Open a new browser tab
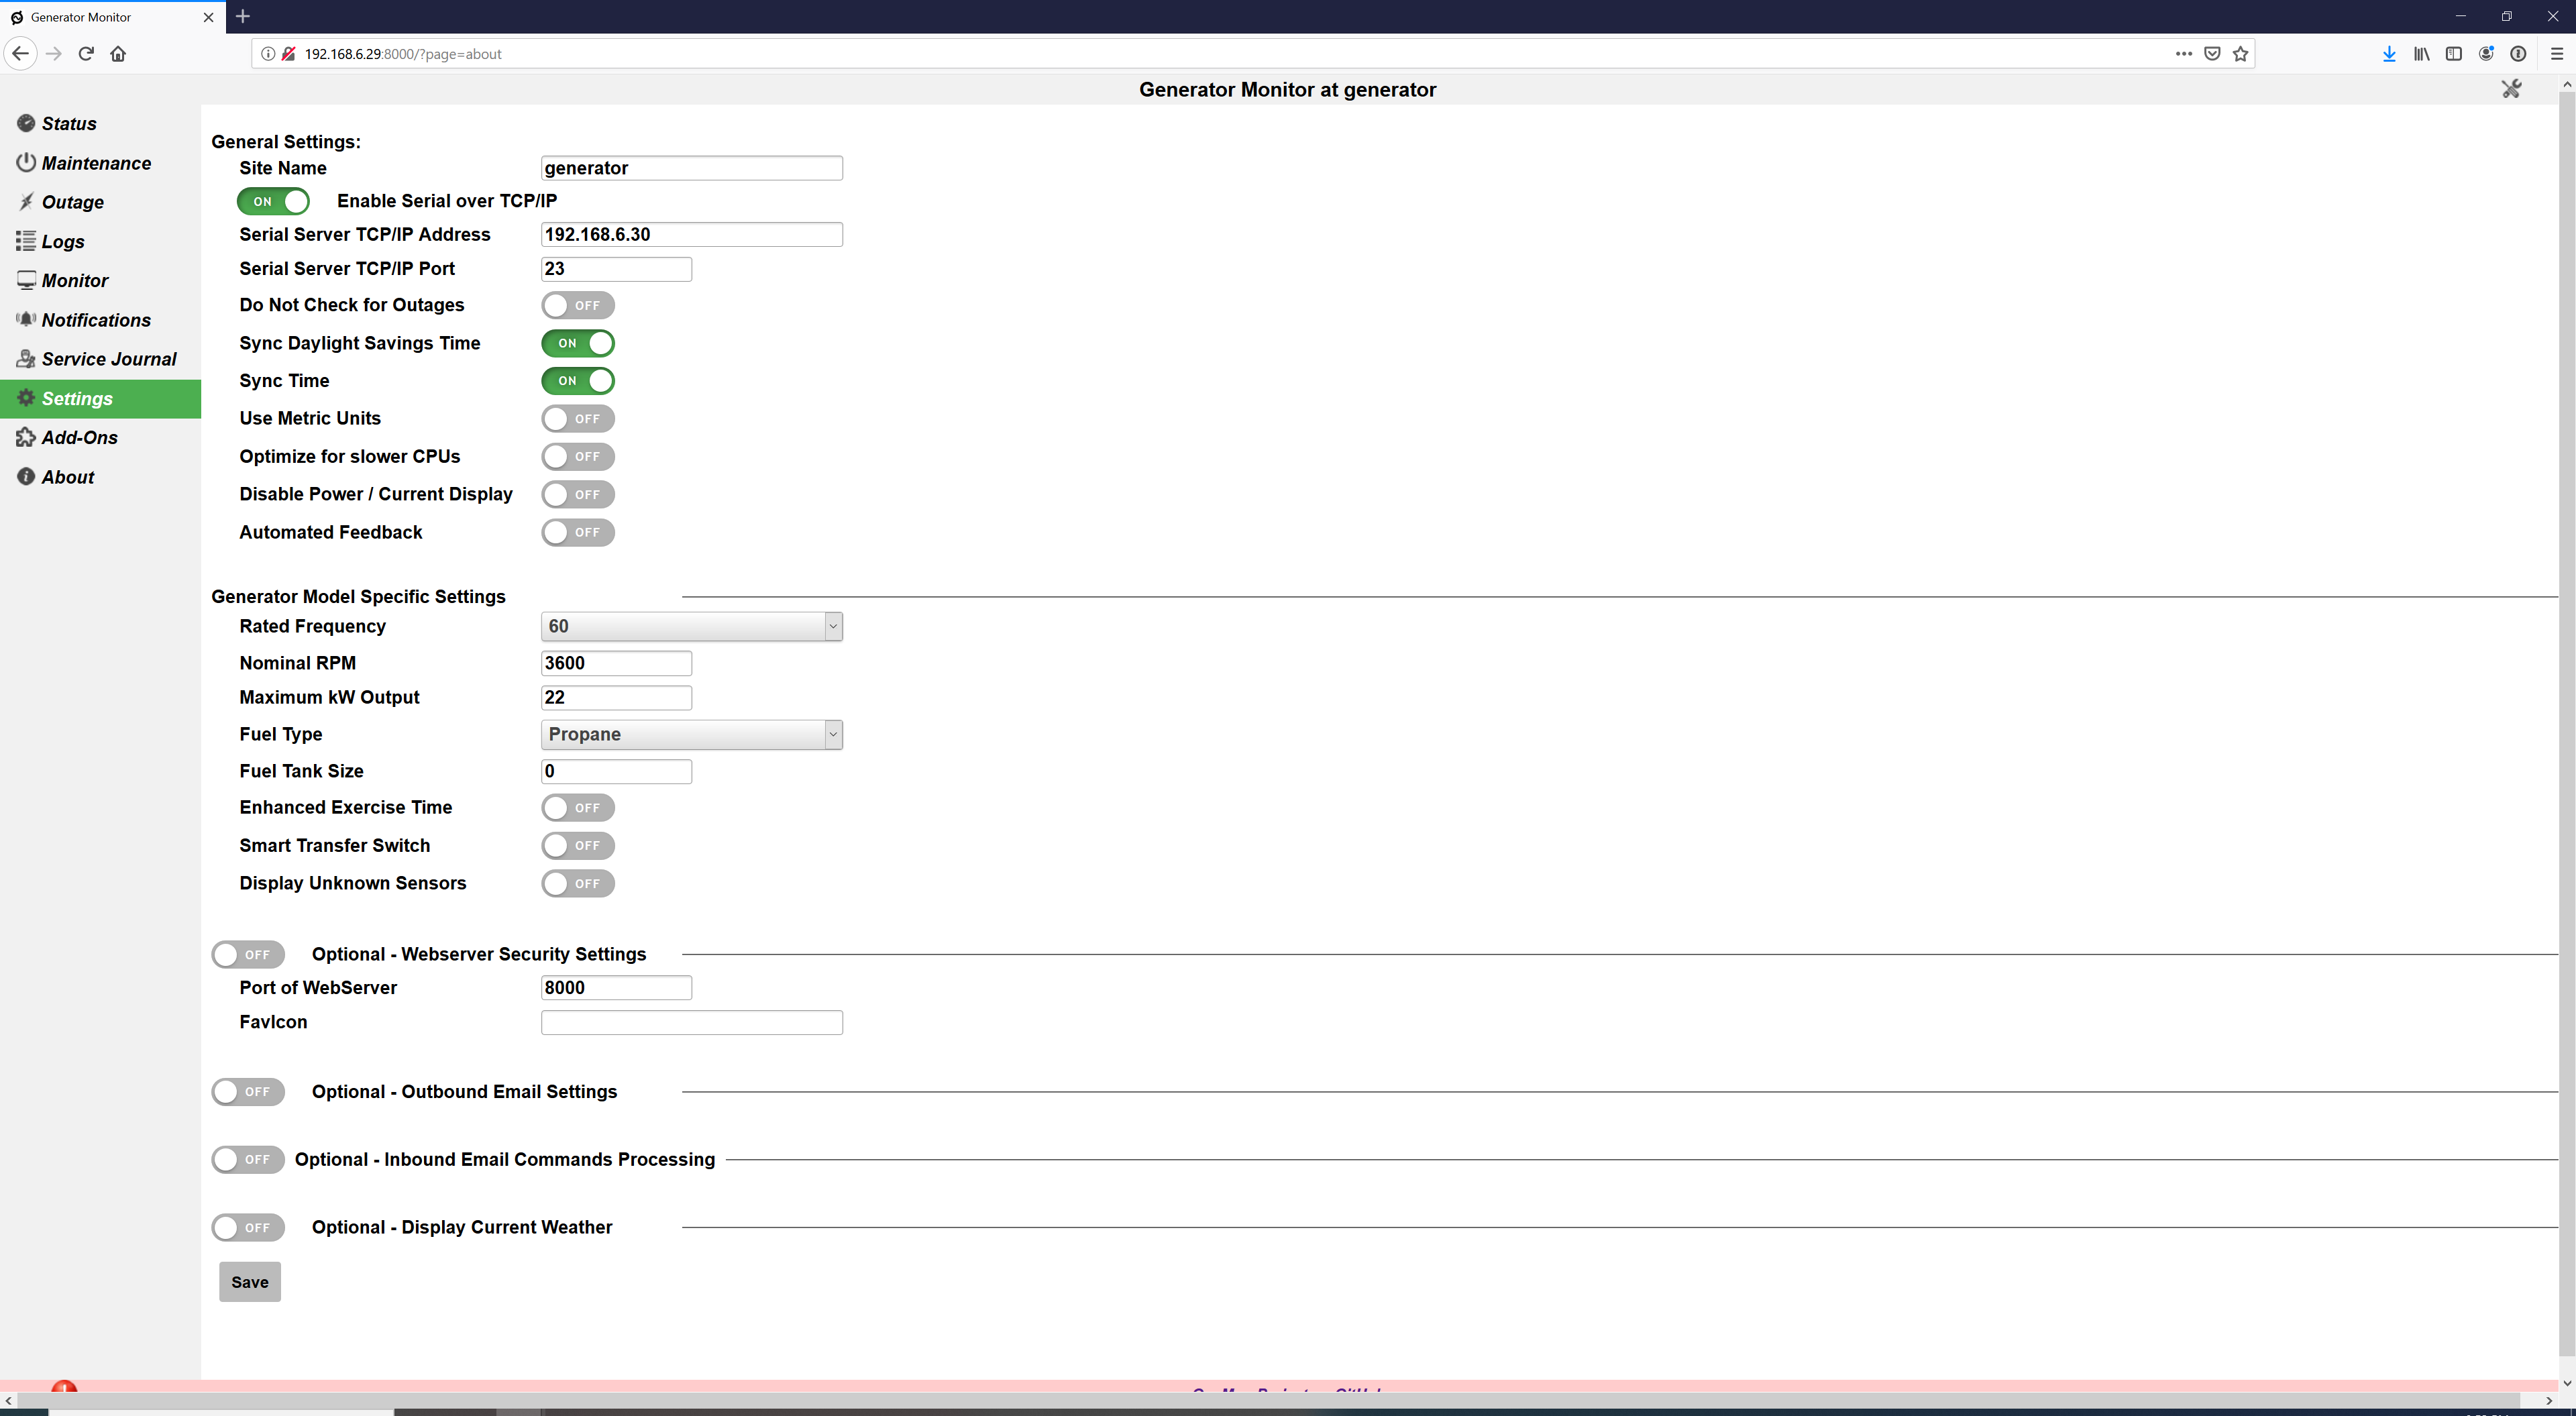 coord(243,16)
